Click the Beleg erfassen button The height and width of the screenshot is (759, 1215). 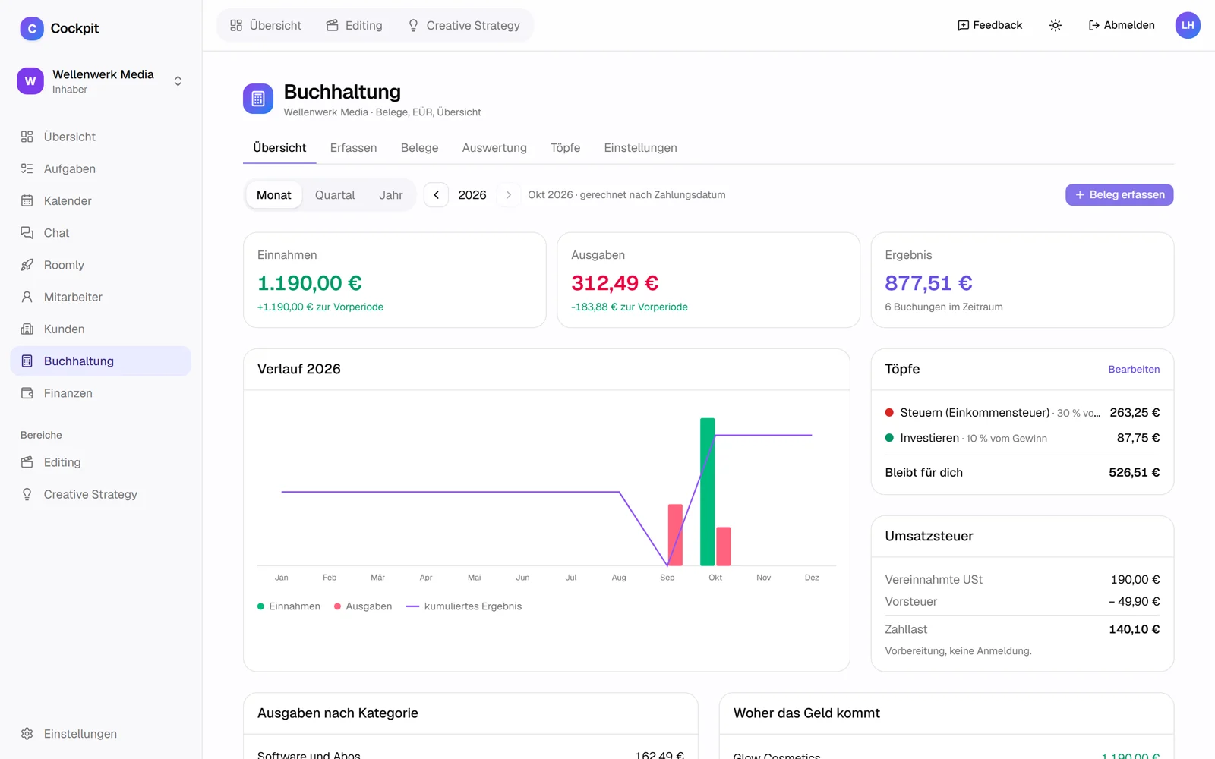[x=1119, y=195]
